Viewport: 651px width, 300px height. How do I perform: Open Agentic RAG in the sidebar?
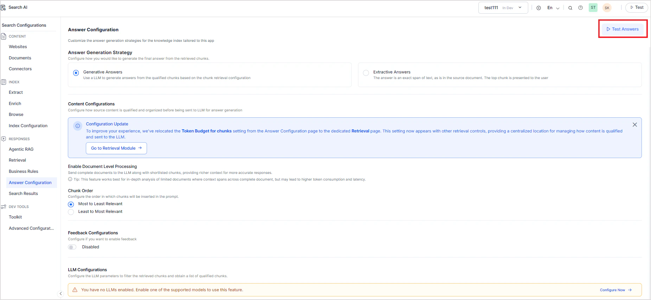pos(21,149)
